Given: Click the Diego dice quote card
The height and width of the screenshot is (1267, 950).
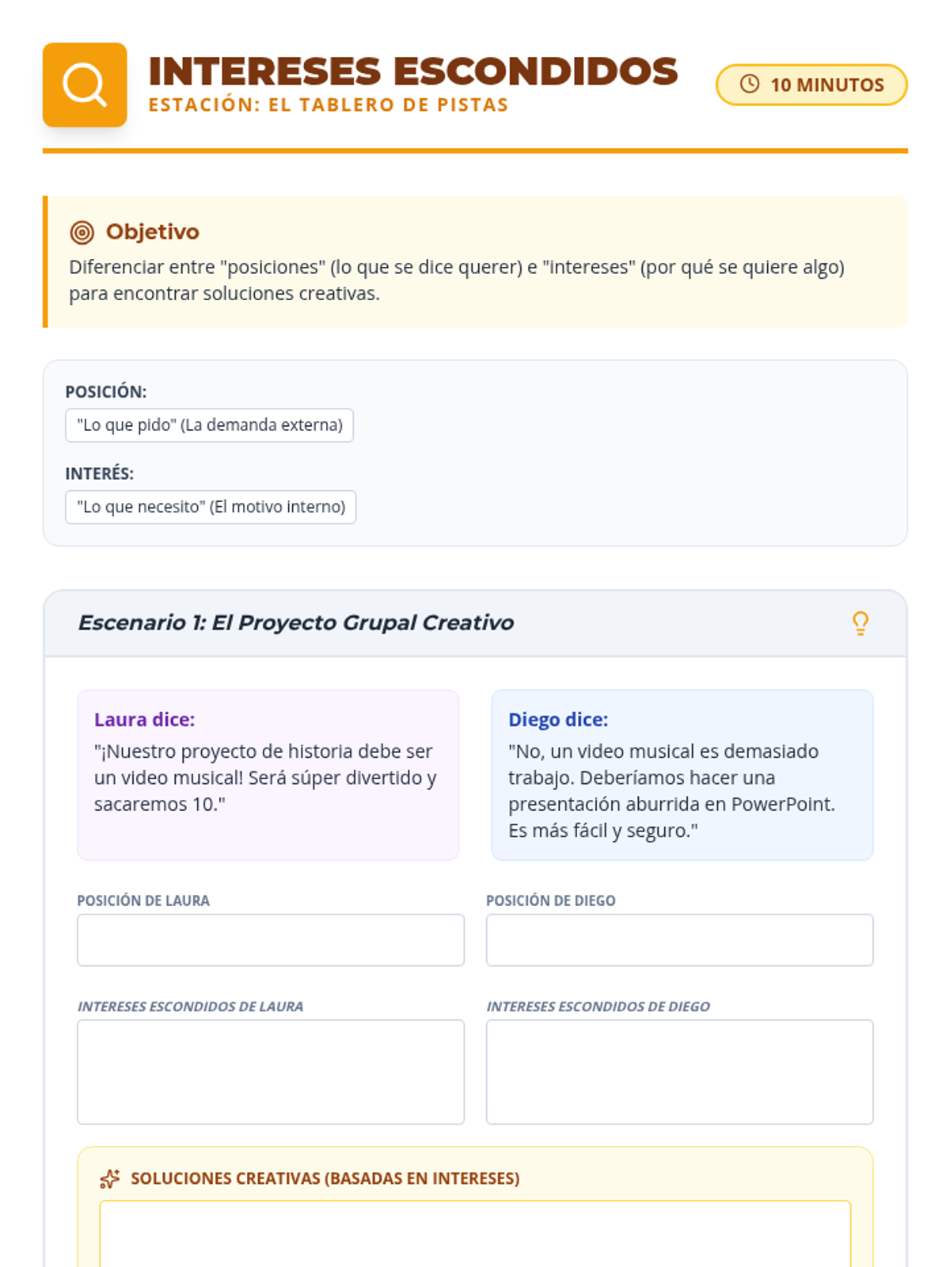Looking at the screenshot, I should [682, 774].
